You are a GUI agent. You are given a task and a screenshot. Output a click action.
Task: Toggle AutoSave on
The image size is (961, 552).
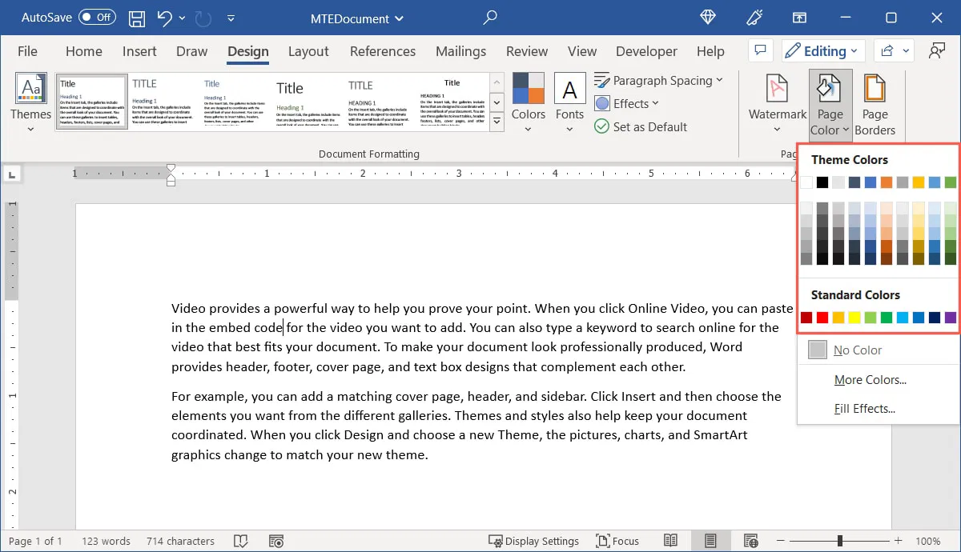pyautogui.click(x=95, y=17)
